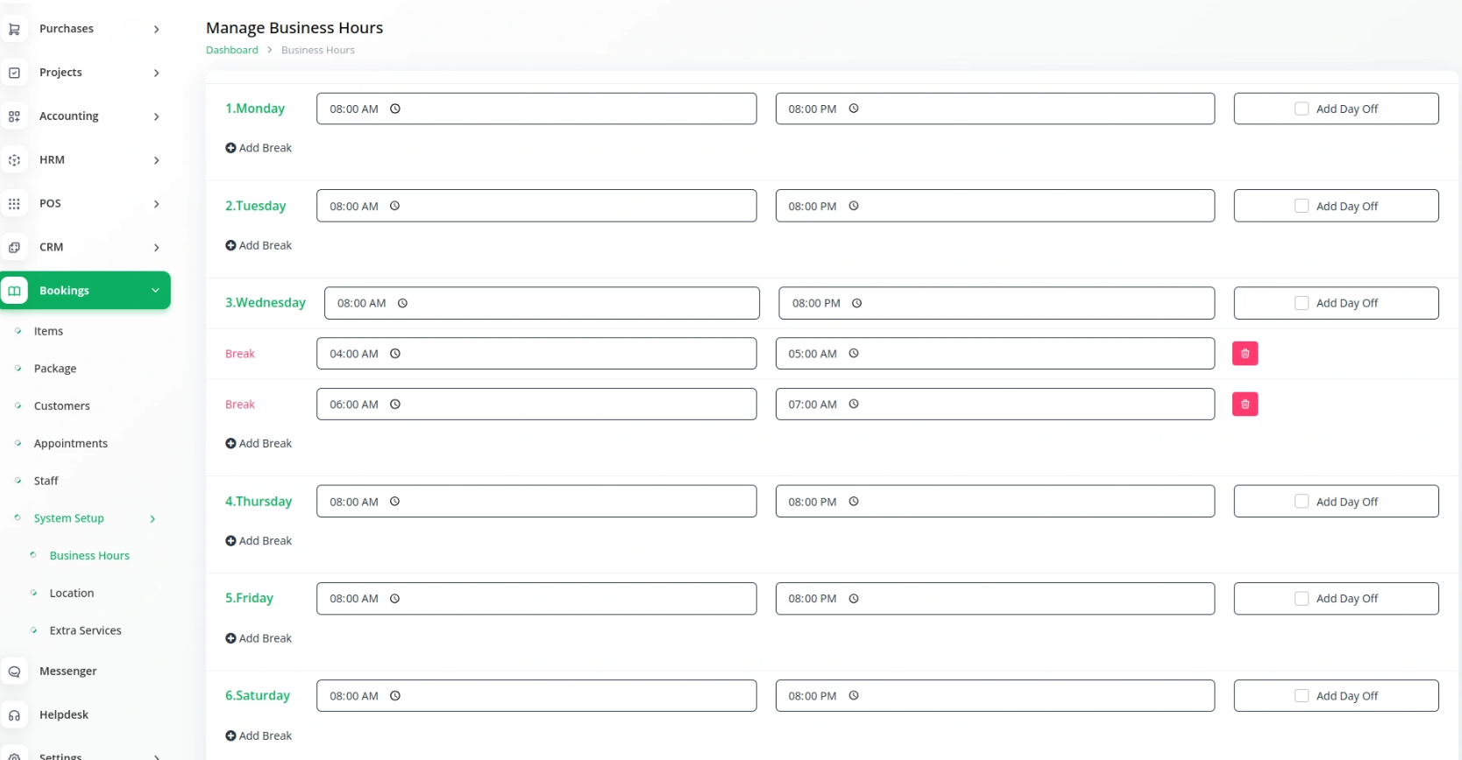Toggle Add Day Off for Saturday
1462x760 pixels.
click(1302, 696)
